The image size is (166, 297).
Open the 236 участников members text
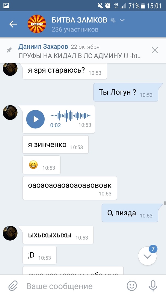[x=75, y=29]
